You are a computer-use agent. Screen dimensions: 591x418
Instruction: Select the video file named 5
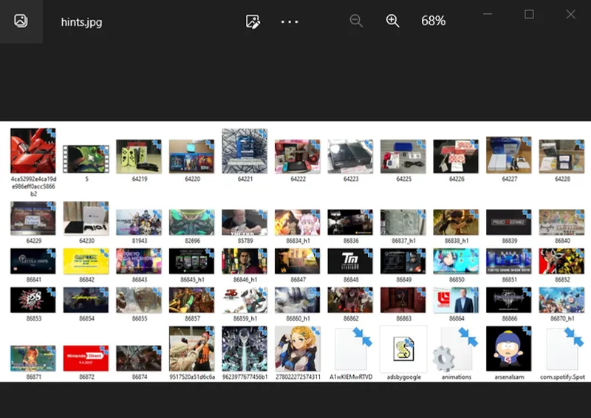coord(86,160)
